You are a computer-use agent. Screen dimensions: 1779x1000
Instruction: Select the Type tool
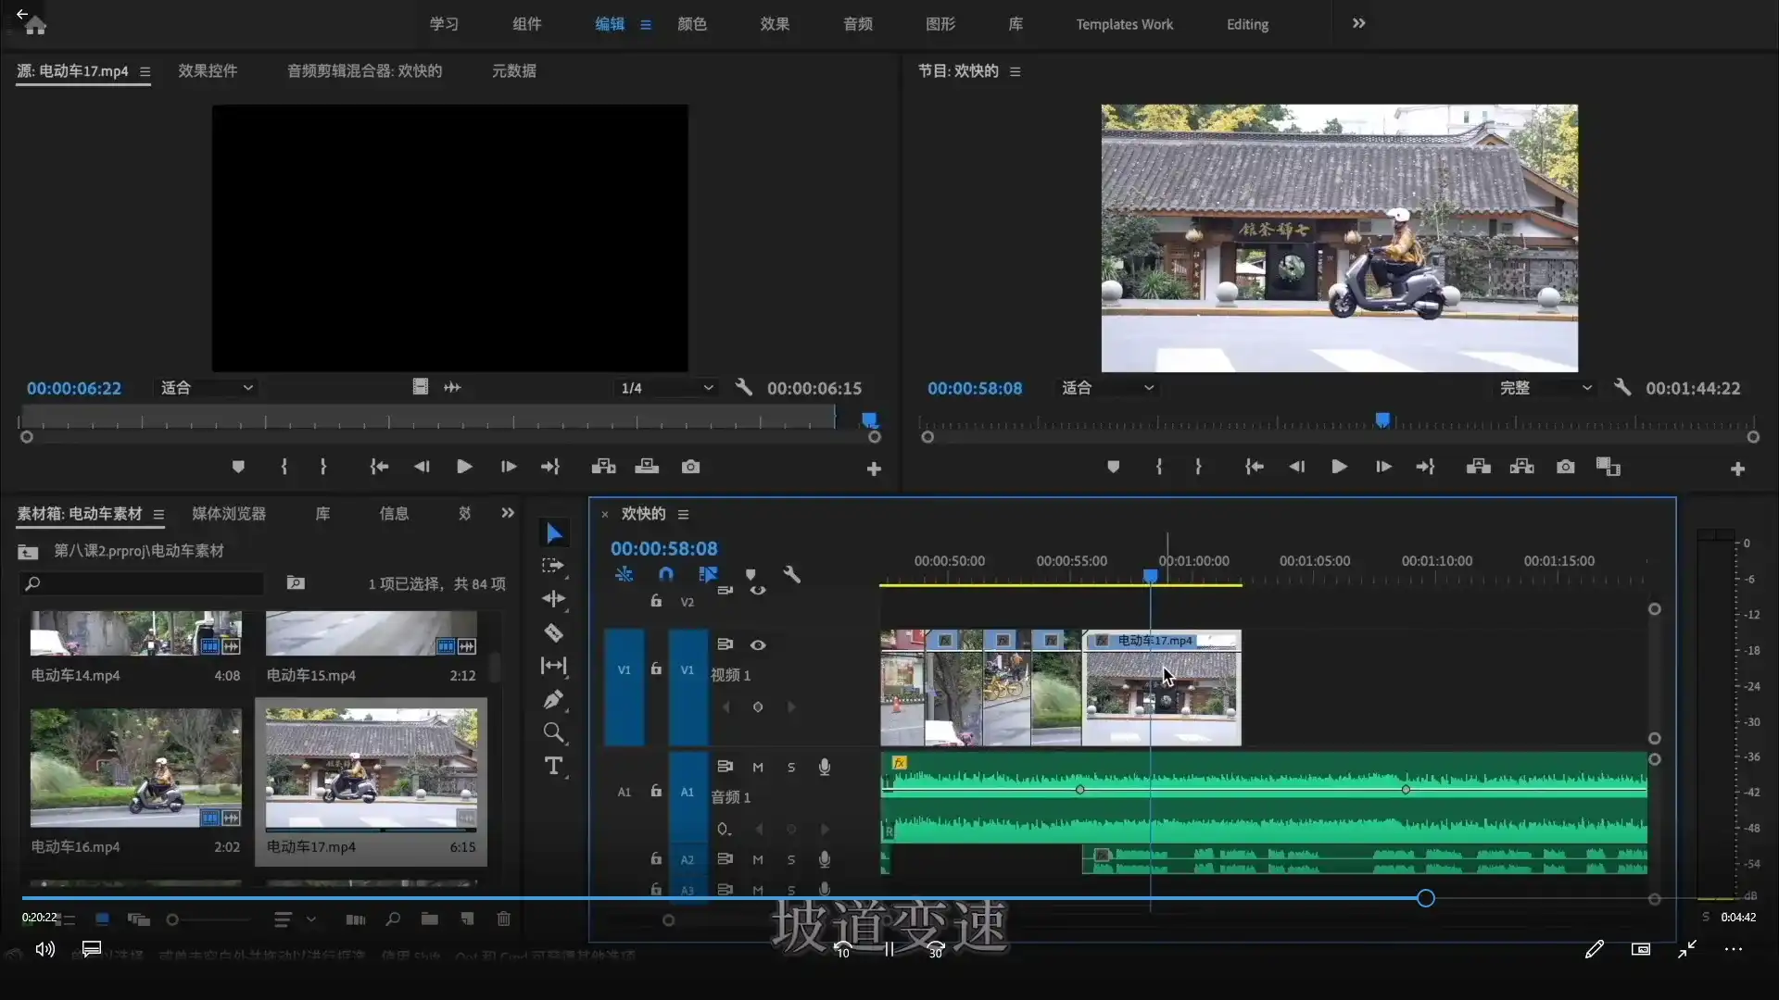pos(553,766)
